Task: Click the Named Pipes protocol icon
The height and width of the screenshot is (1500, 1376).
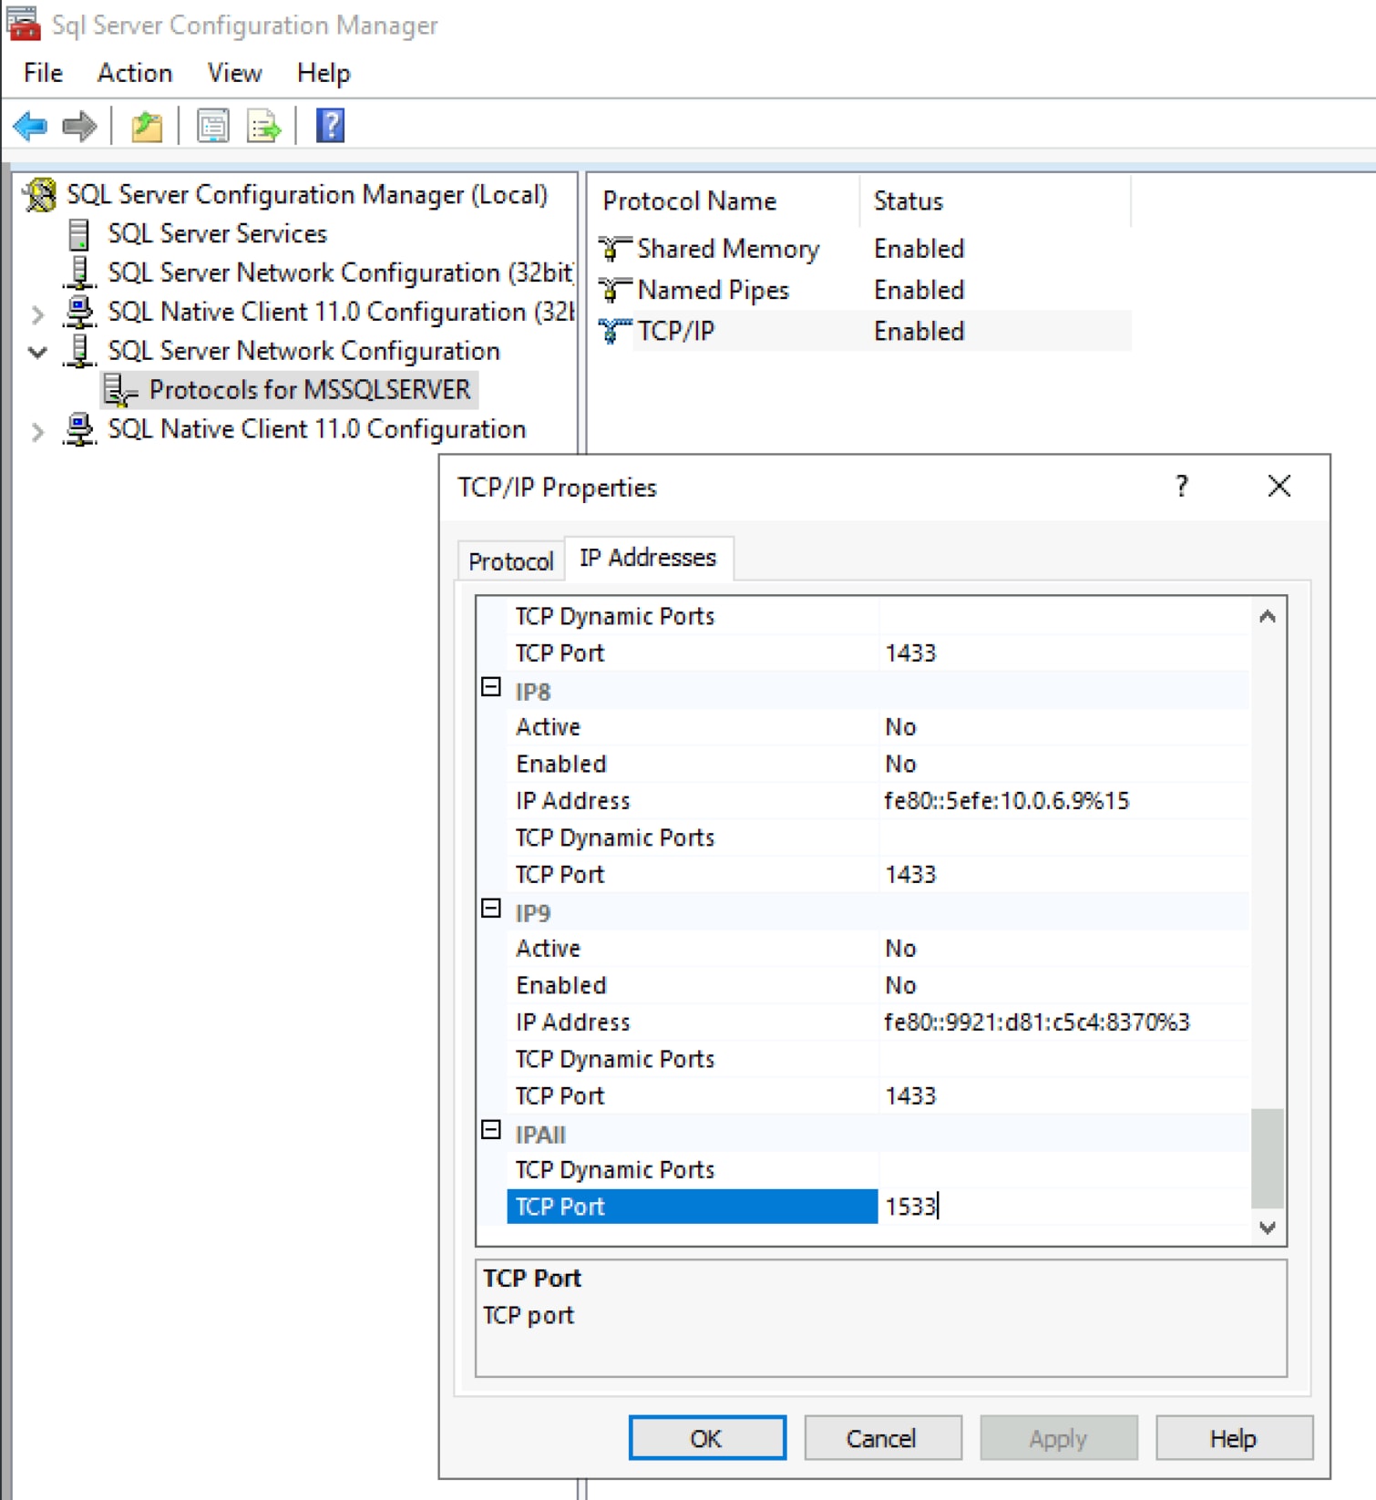Action: (x=614, y=290)
